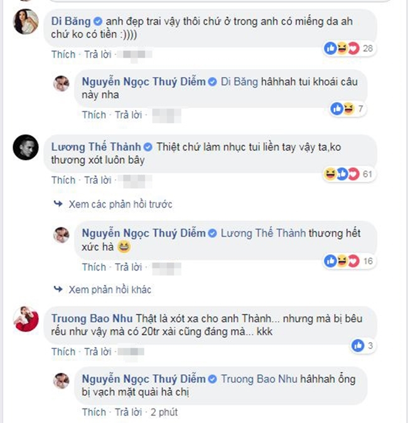Expand 'Xem các phản hồi trước' replies

113,204
